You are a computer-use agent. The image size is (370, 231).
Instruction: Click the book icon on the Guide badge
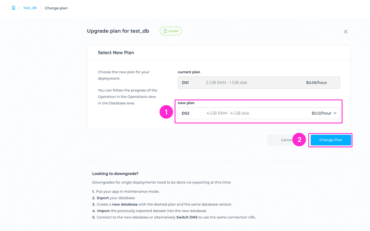pos(165,31)
